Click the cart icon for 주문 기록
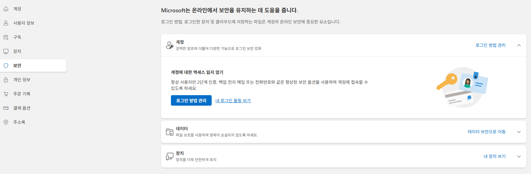The image size is (531, 174). (6, 94)
